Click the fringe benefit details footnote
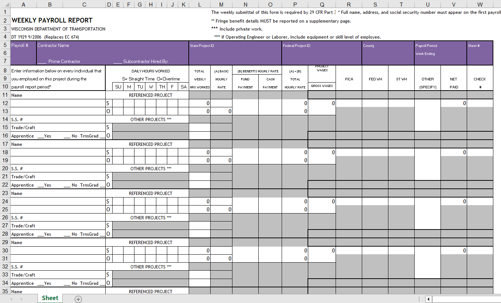 click(x=281, y=21)
